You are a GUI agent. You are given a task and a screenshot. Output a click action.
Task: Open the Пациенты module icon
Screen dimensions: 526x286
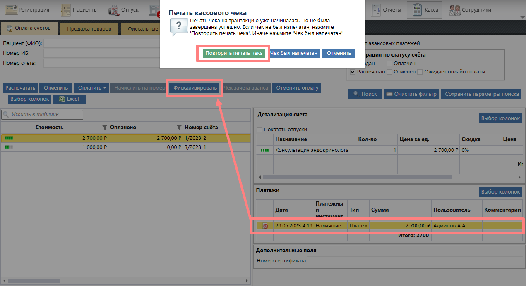click(x=66, y=9)
